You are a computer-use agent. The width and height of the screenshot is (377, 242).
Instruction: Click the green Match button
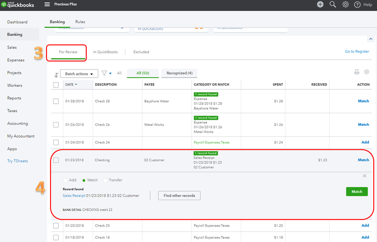pos(357,191)
